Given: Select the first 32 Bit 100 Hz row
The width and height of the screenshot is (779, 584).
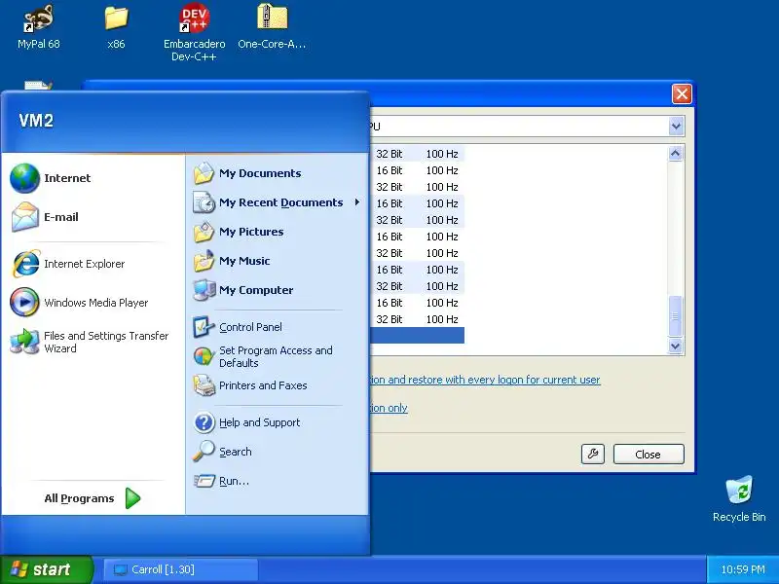Looking at the screenshot, I should coord(418,154).
